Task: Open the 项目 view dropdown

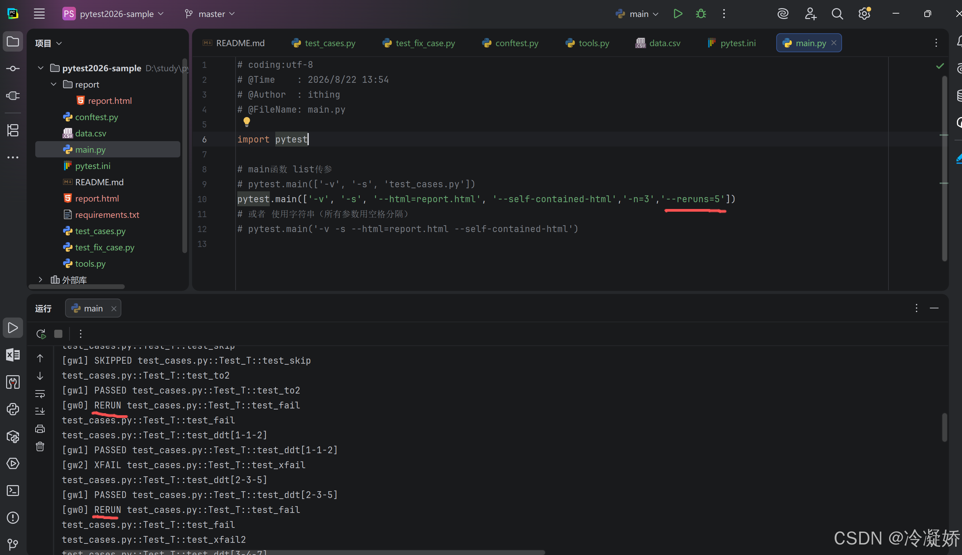Action: click(48, 43)
